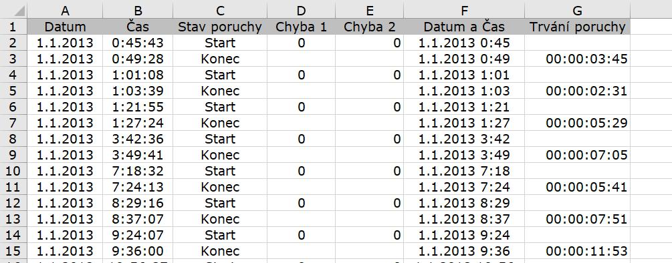Click Chyba 1 value in row 10

coord(302,171)
